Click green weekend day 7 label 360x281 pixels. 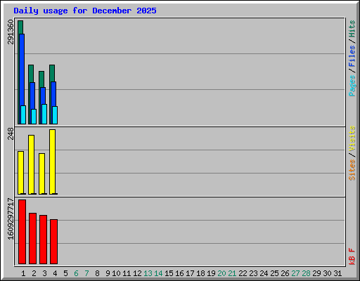[x=86, y=273]
